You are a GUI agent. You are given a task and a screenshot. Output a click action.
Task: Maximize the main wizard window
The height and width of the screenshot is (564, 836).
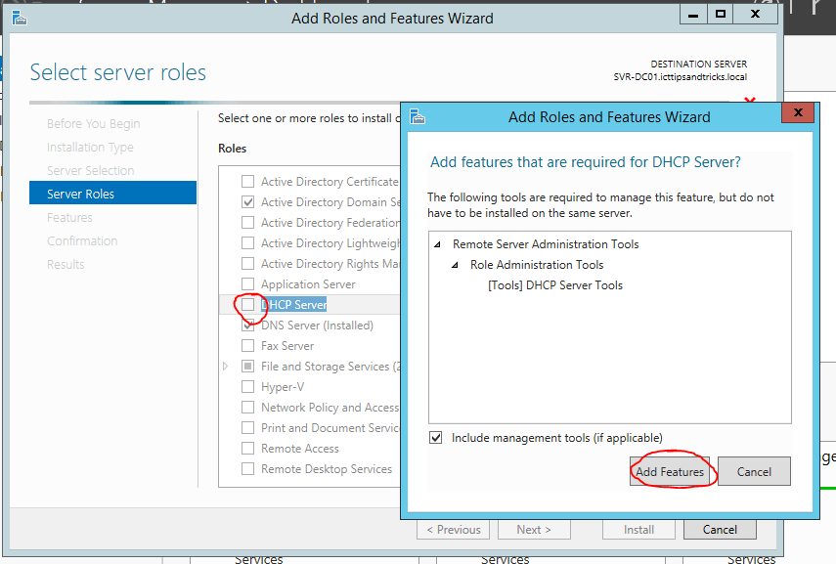[x=721, y=15]
